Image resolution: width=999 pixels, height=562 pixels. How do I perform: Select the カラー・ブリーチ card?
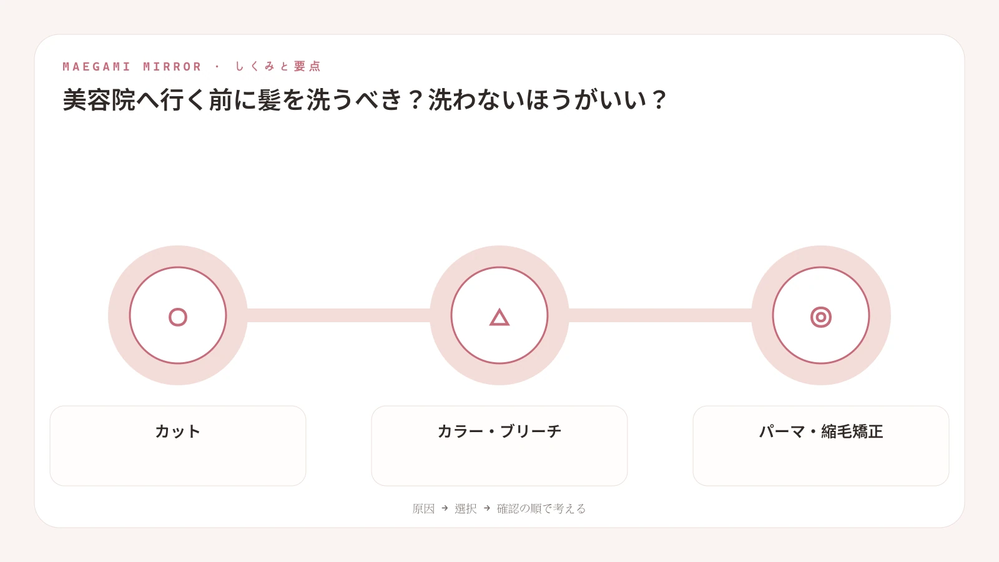pos(499,446)
